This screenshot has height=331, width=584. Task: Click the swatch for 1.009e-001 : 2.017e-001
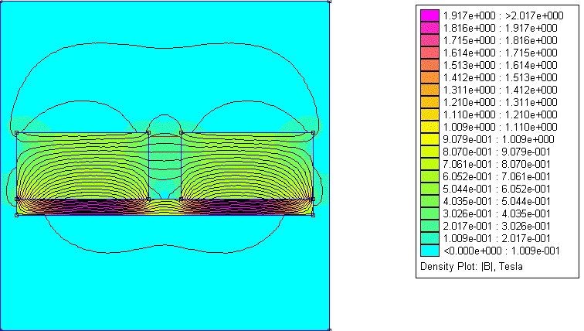pos(430,238)
